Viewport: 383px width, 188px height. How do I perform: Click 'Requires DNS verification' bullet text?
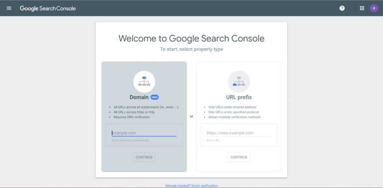(x=132, y=117)
